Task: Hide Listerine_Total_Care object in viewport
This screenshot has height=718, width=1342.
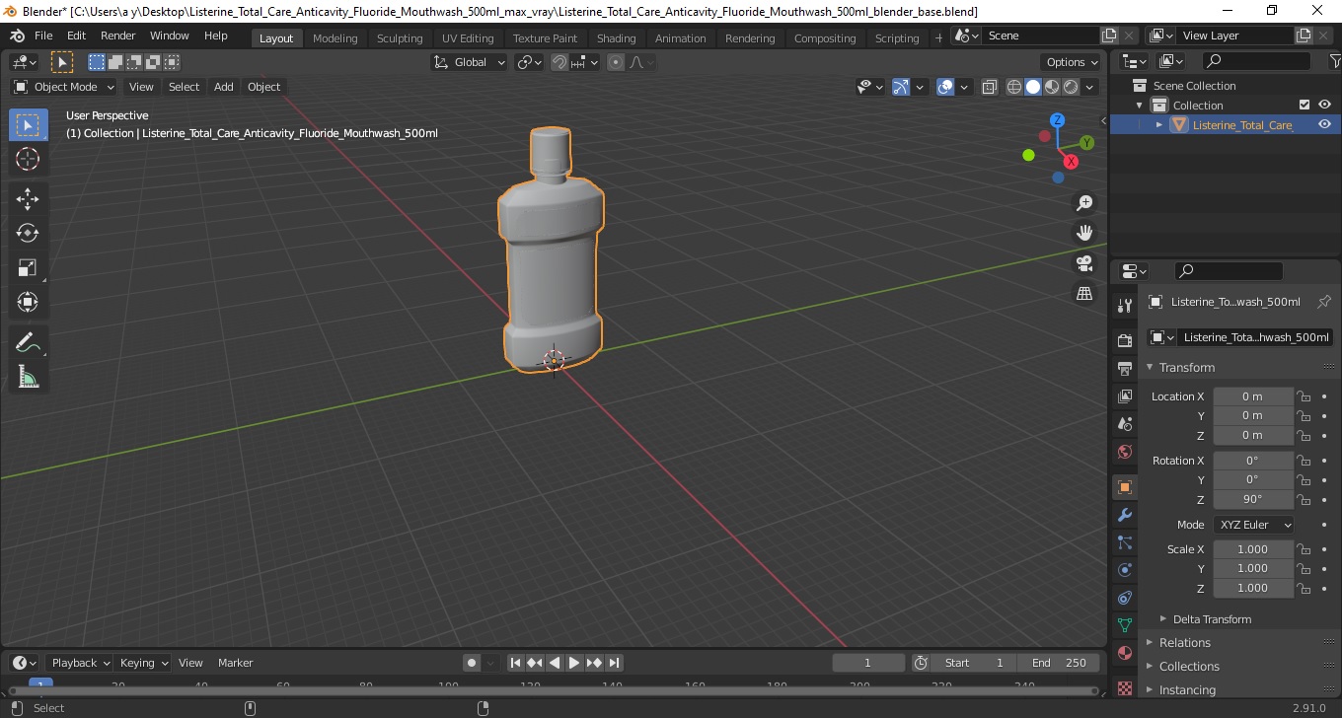Action: (1324, 124)
